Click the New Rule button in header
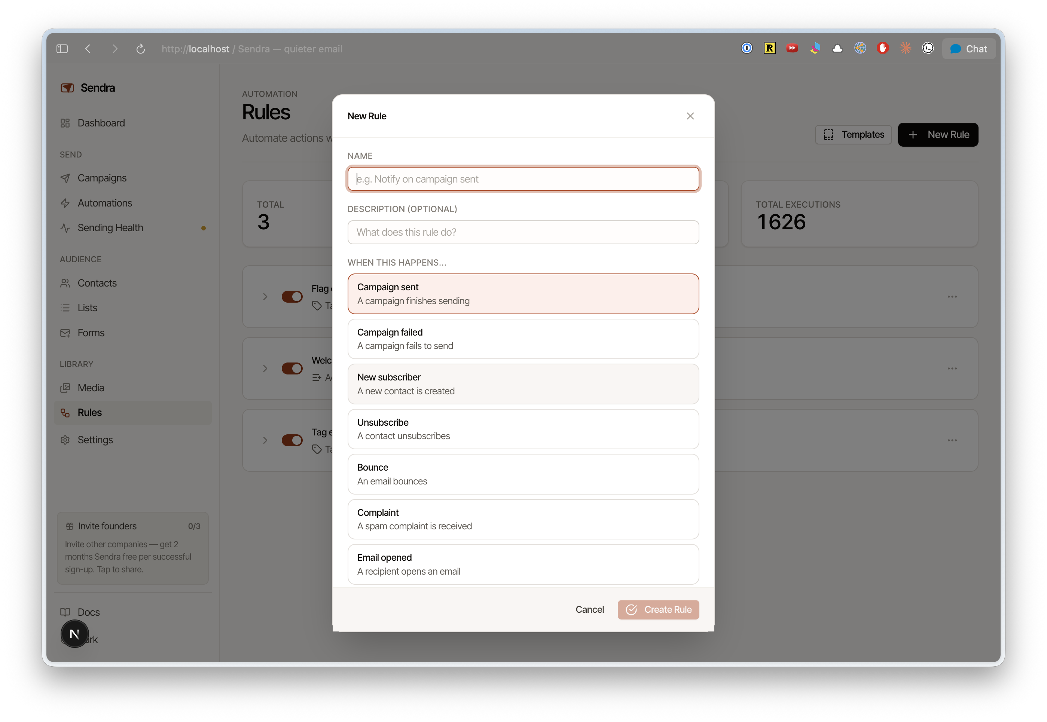The image size is (1047, 722). coord(938,135)
